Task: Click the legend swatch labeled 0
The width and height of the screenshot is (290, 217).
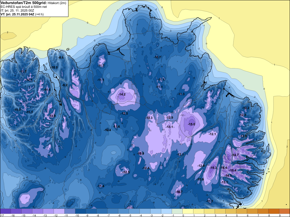Action: click(188, 211)
